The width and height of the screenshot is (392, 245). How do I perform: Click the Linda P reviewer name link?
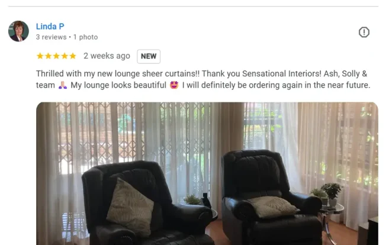pos(50,26)
